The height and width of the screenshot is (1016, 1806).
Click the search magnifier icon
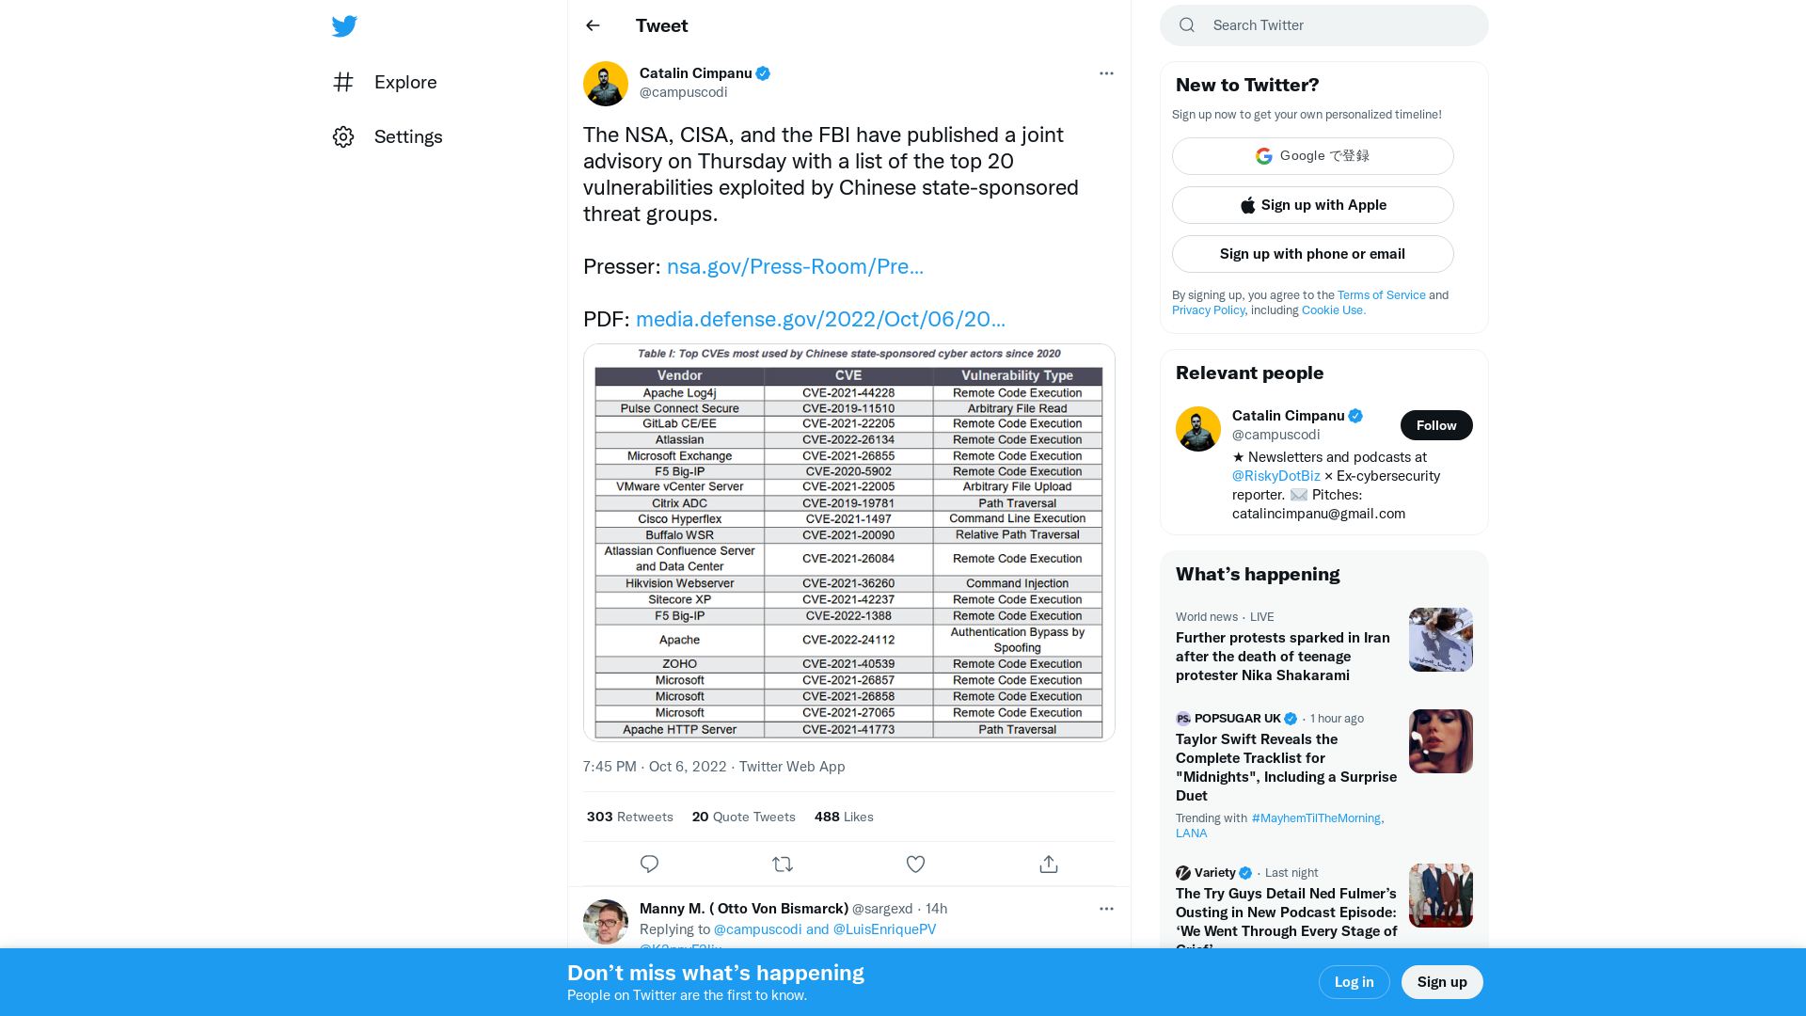(1186, 24)
